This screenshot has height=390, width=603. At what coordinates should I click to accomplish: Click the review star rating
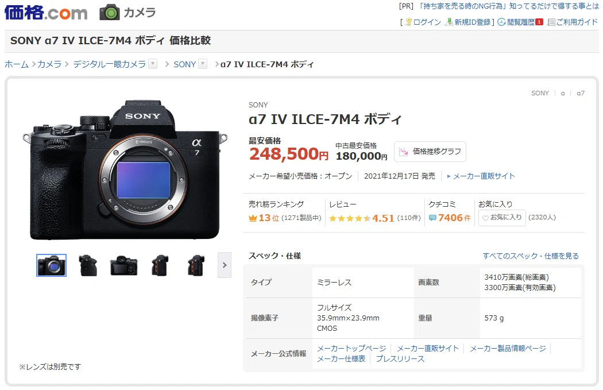pyautogui.click(x=350, y=218)
